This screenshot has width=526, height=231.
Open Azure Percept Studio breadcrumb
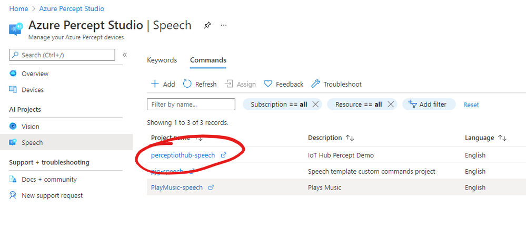(x=72, y=9)
